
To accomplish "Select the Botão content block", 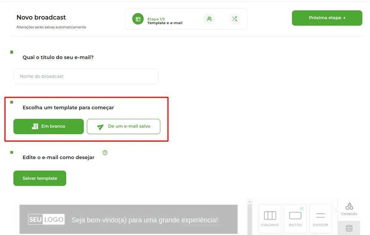I will pos(295,219).
